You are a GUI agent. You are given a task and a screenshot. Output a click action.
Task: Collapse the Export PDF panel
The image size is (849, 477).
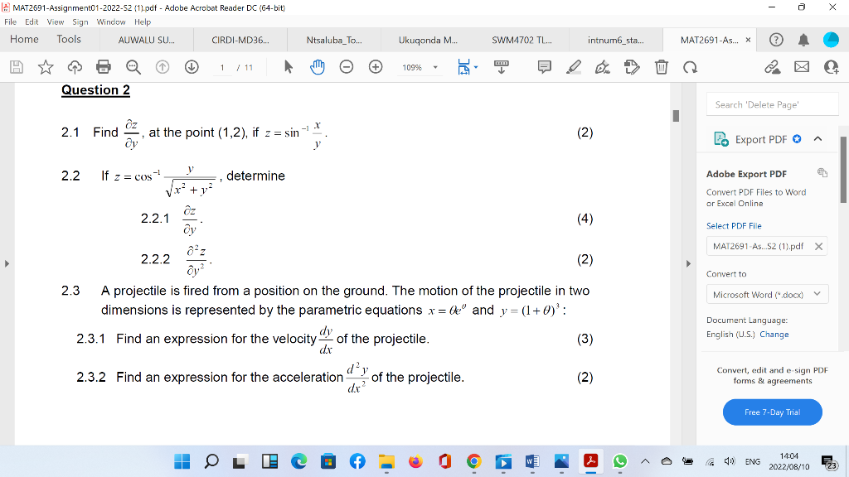(816, 139)
